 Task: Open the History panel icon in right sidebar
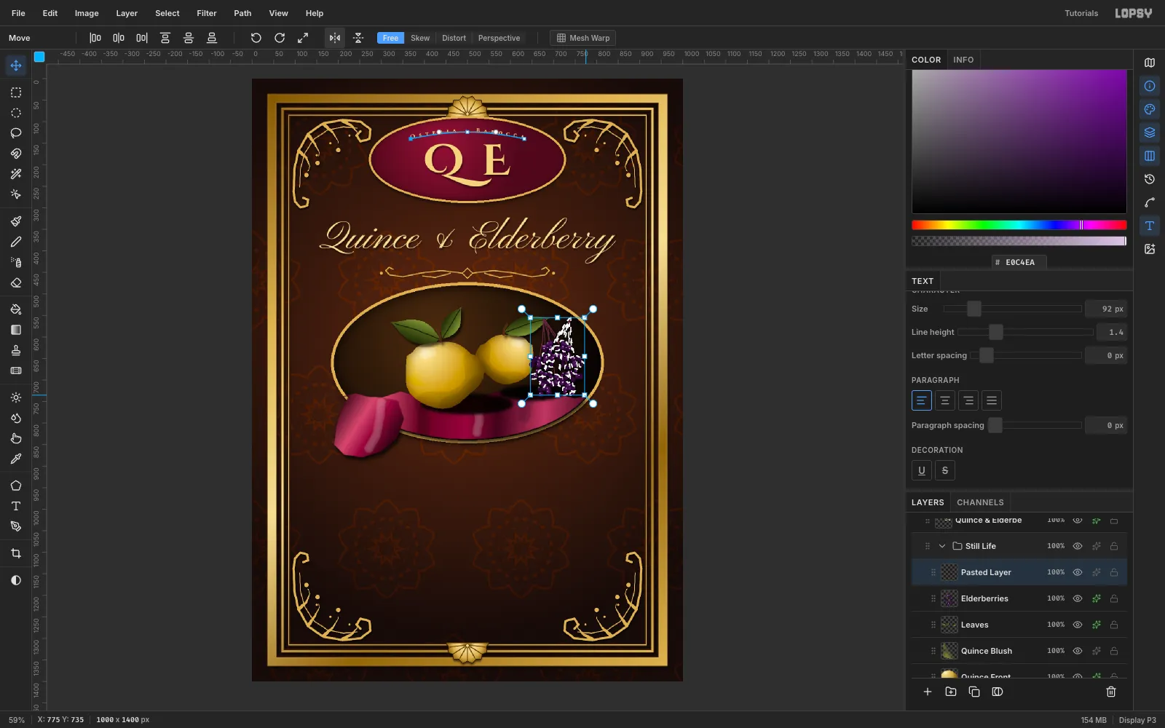coord(1150,179)
